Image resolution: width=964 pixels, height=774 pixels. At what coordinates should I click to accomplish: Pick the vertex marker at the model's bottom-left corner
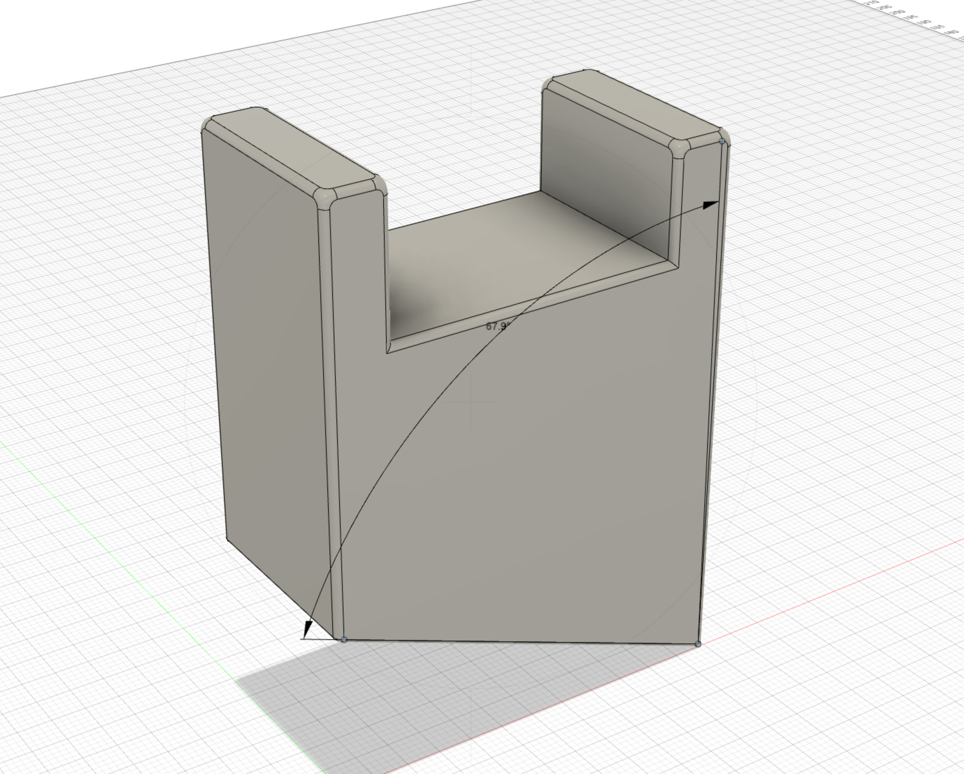(344, 640)
